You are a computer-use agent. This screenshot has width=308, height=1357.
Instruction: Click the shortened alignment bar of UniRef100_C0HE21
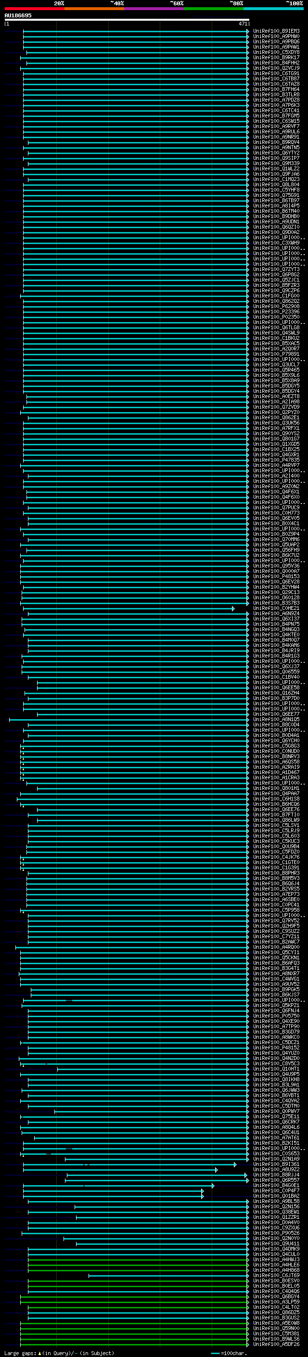[129, 608]
